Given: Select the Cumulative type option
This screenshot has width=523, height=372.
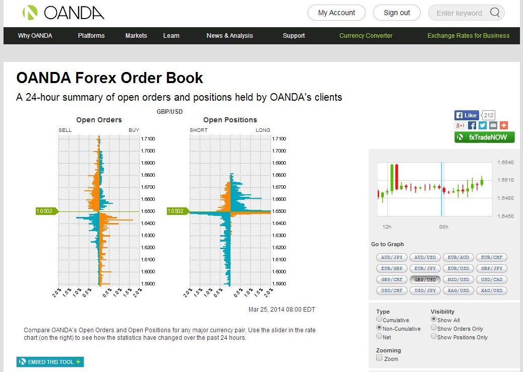Looking at the screenshot, I should pyautogui.click(x=379, y=319).
